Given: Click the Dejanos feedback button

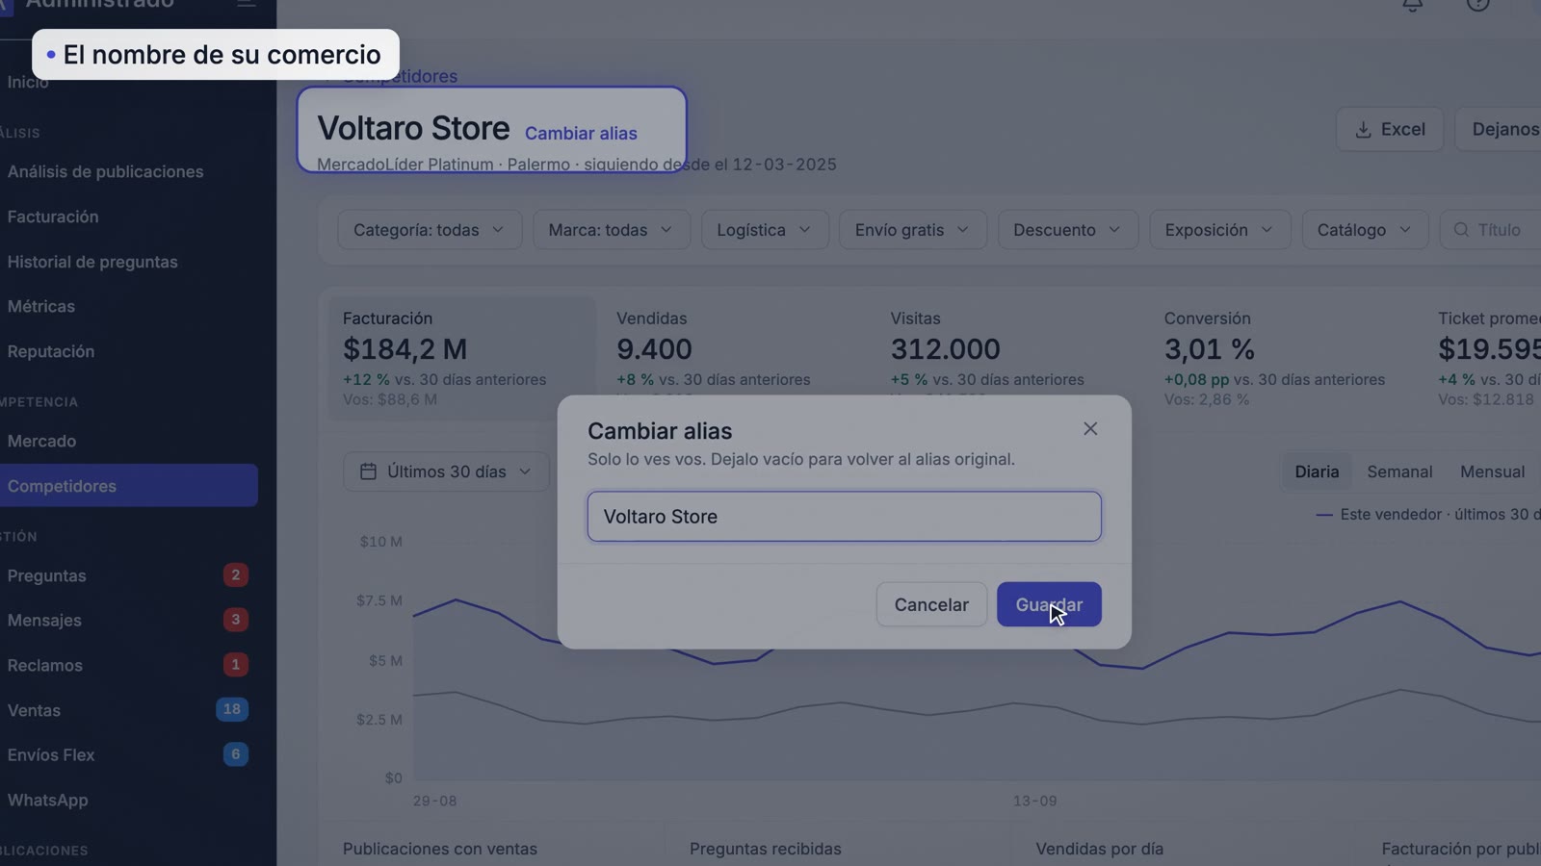Looking at the screenshot, I should pos(1499,129).
